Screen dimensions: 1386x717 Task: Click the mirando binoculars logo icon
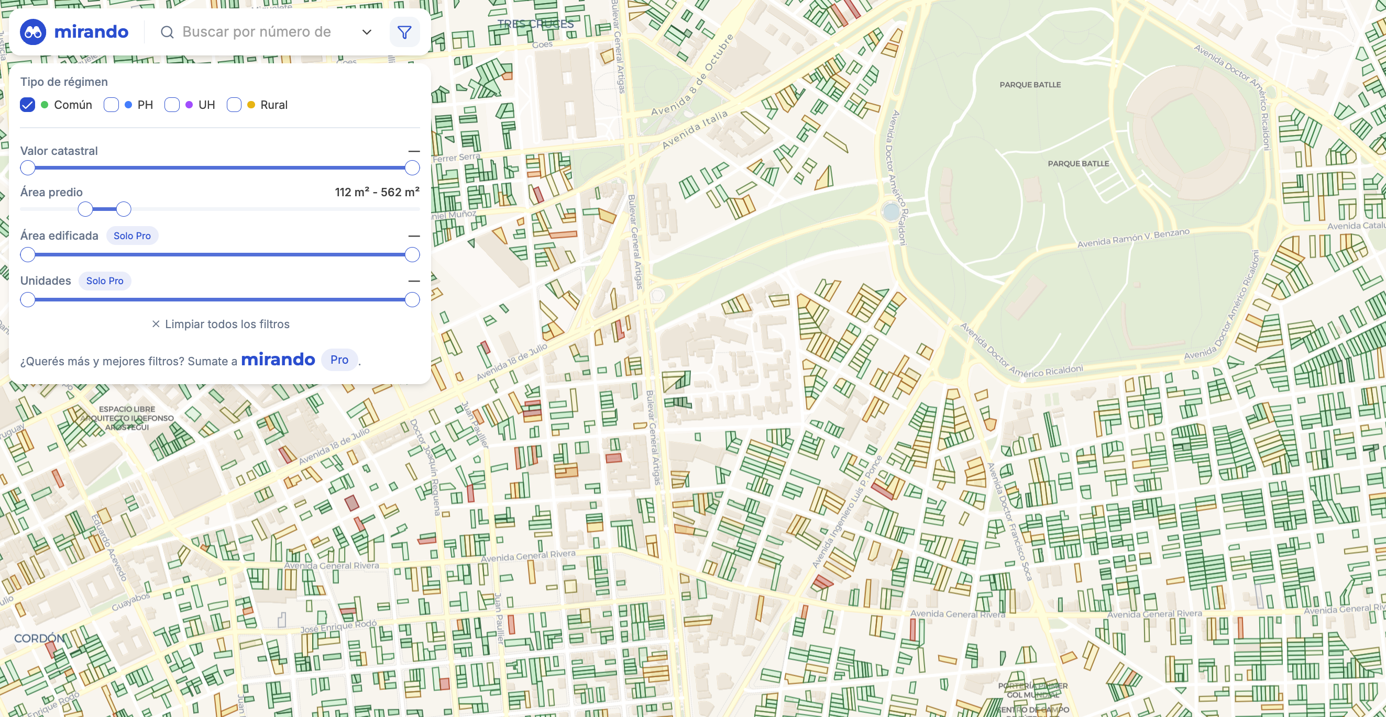coord(33,32)
